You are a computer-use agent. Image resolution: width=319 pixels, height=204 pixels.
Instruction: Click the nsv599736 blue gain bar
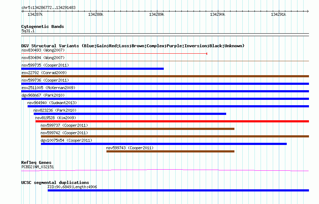[x=165, y=84]
